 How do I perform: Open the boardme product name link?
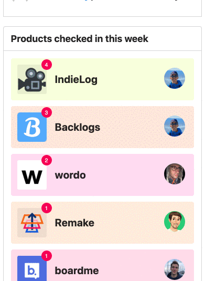tap(77, 270)
